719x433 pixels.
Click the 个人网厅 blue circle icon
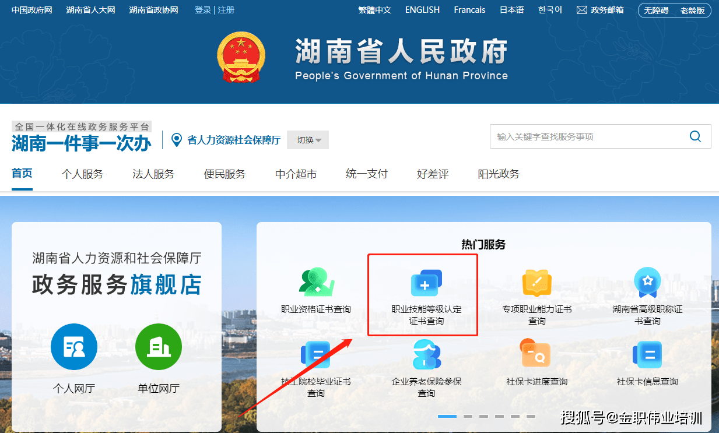click(74, 347)
